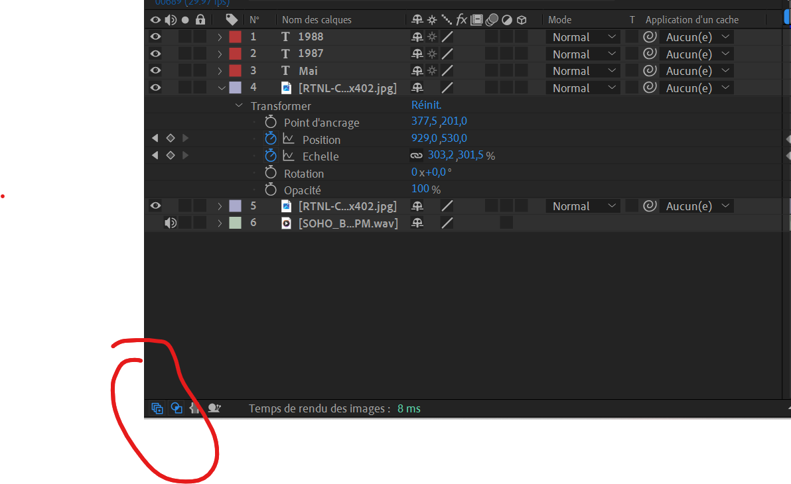Expand the SOHO_B...PM.wav layer
The height and width of the screenshot is (484, 791).
tap(220, 223)
